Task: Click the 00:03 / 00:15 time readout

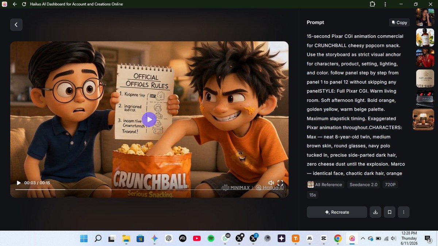Action: point(37,183)
